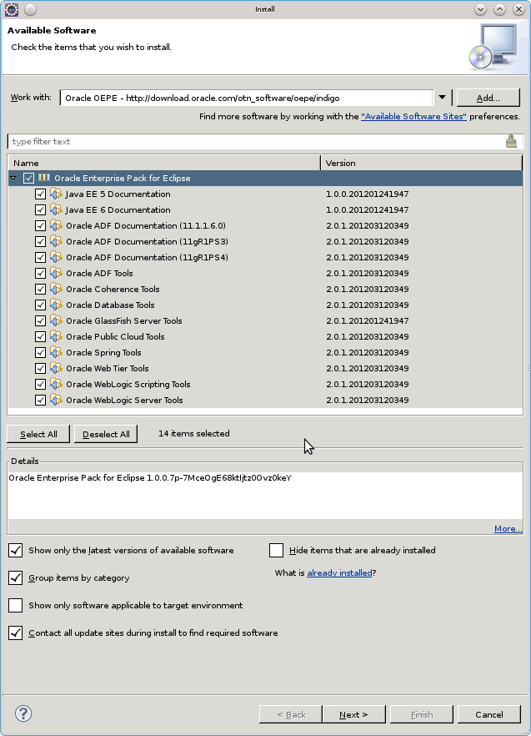Select the Oracle Public Cloud Tools row text
The image size is (531, 736).
[x=115, y=336]
